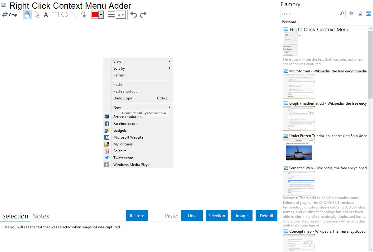Redo the last undone action
Viewport: 373px width, 252px height.
143,15
